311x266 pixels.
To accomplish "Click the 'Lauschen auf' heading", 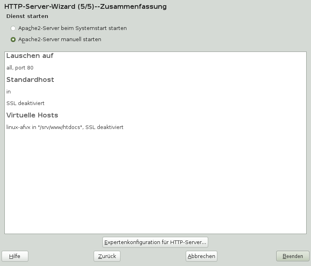I will click(x=30, y=56).
